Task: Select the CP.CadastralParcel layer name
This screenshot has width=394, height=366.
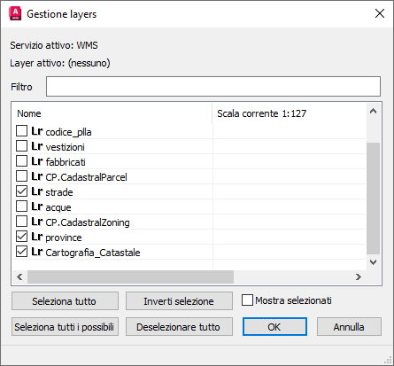Action: tap(86, 177)
